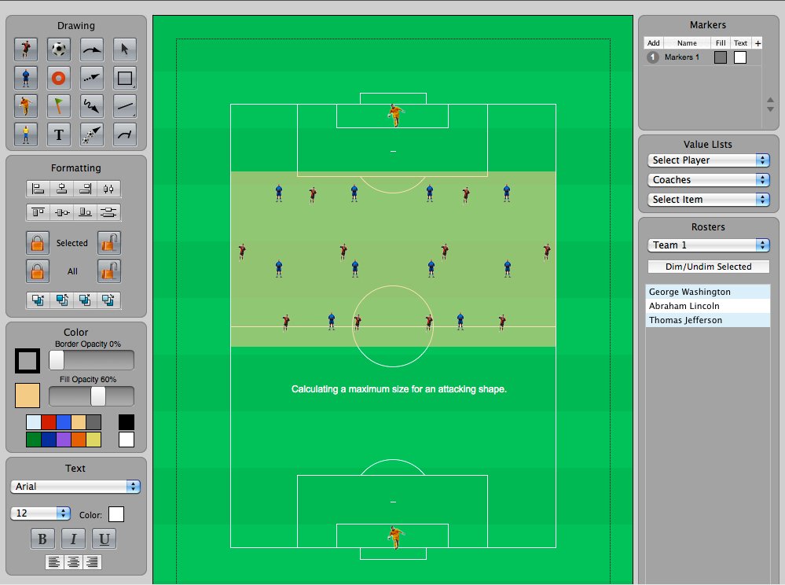Open the Select Item dropdown
Image resolution: width=785 pixels, height=585 pixels.
pos(709,200)
